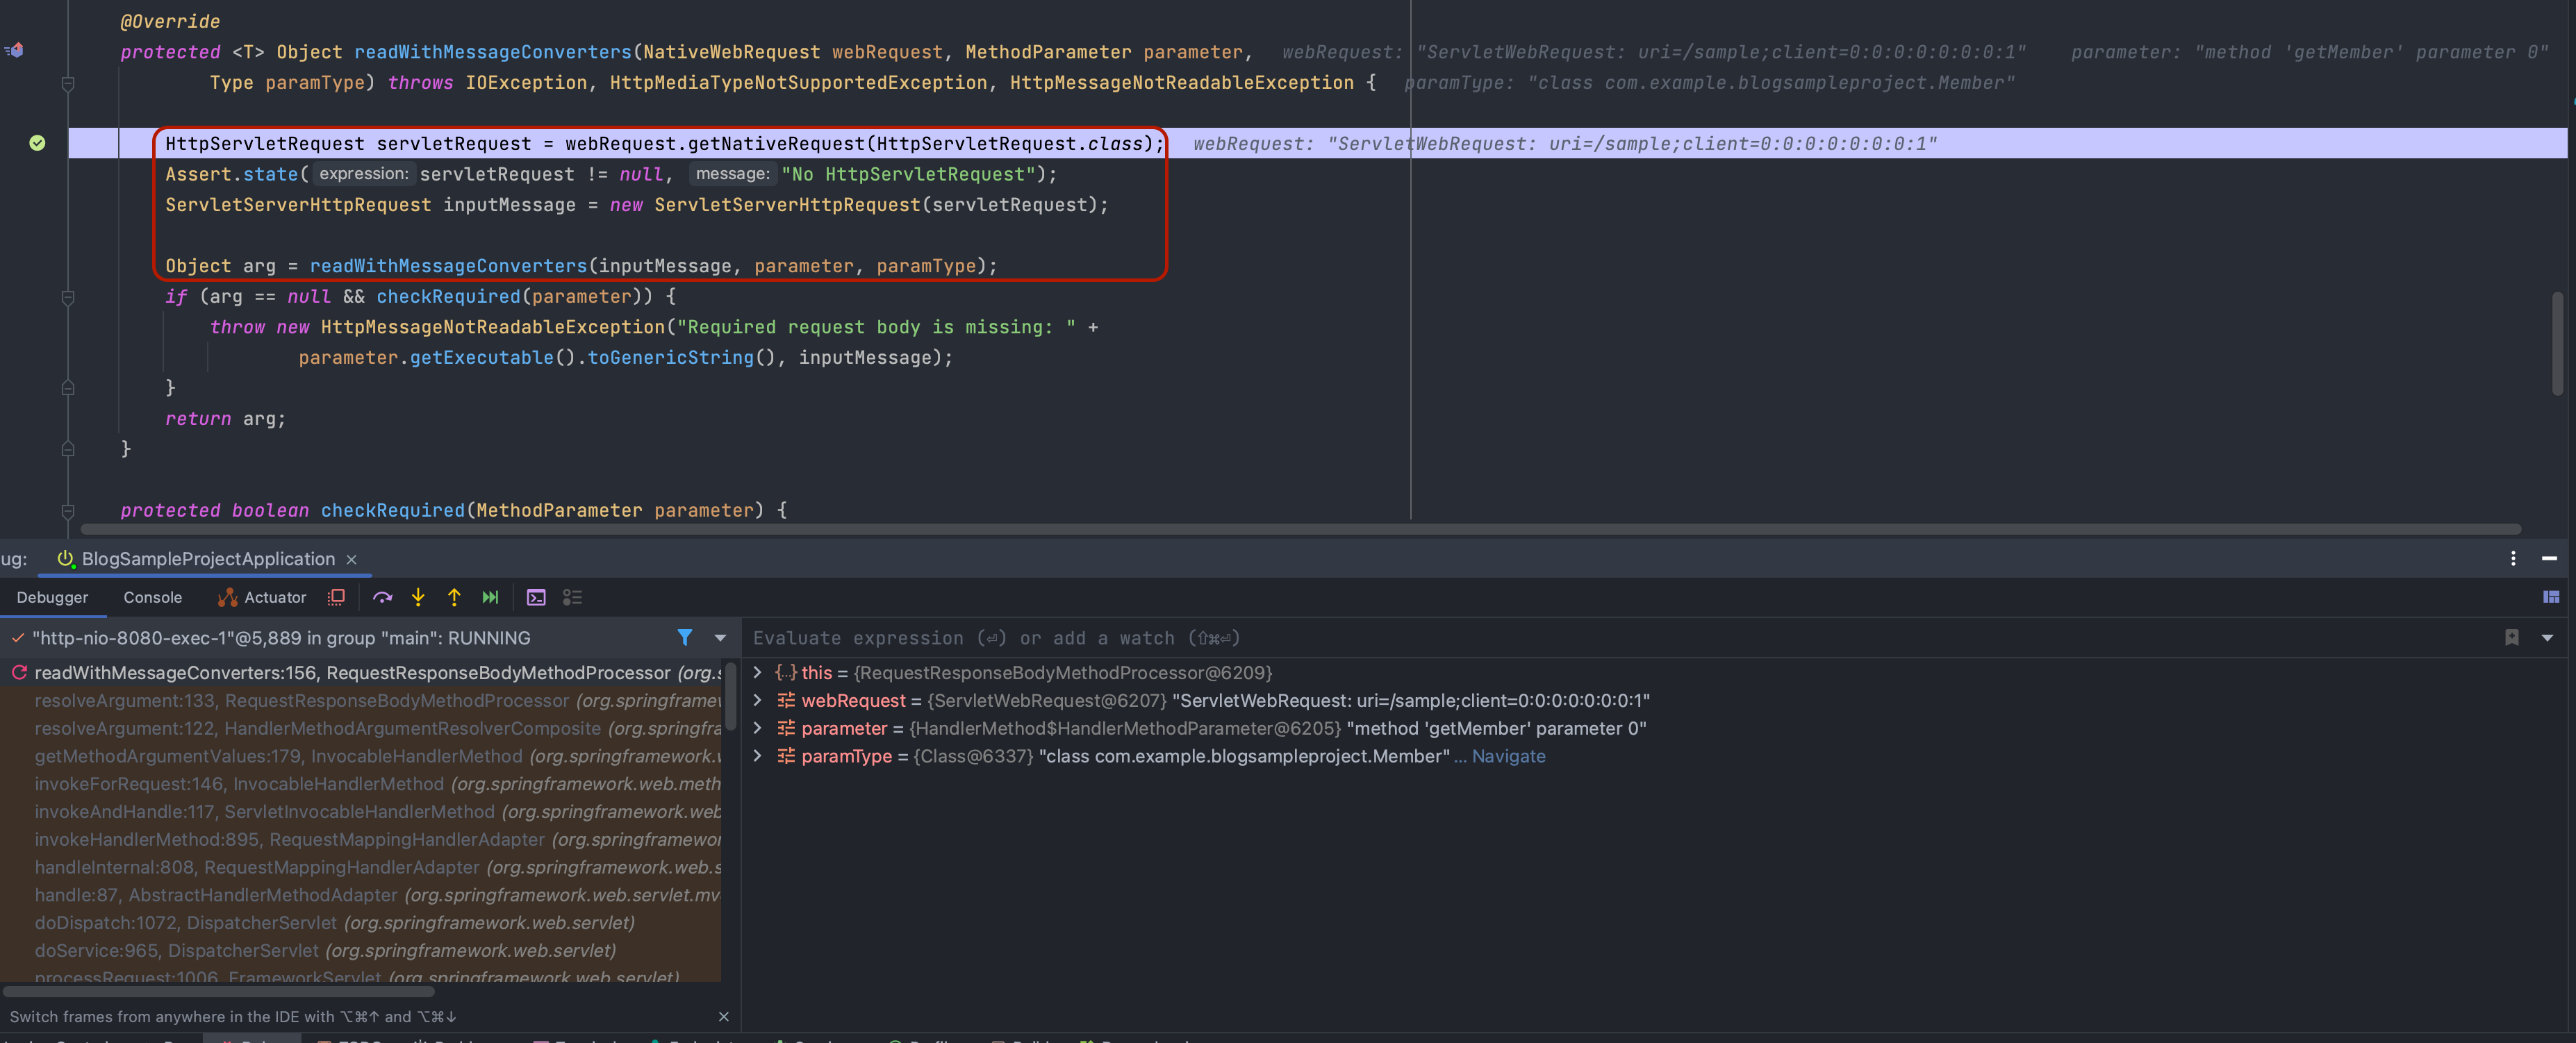Screen dimensions: 2576x1043
Task: Switch to the Console tab
Action: coord(152,597)
